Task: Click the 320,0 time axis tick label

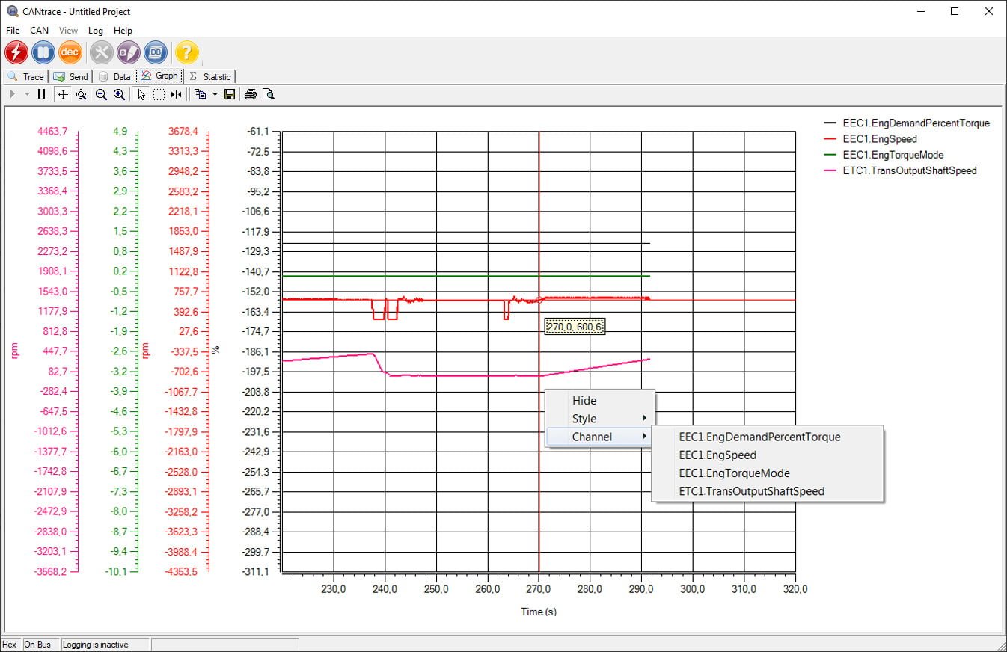Action: tap(795, 588)
